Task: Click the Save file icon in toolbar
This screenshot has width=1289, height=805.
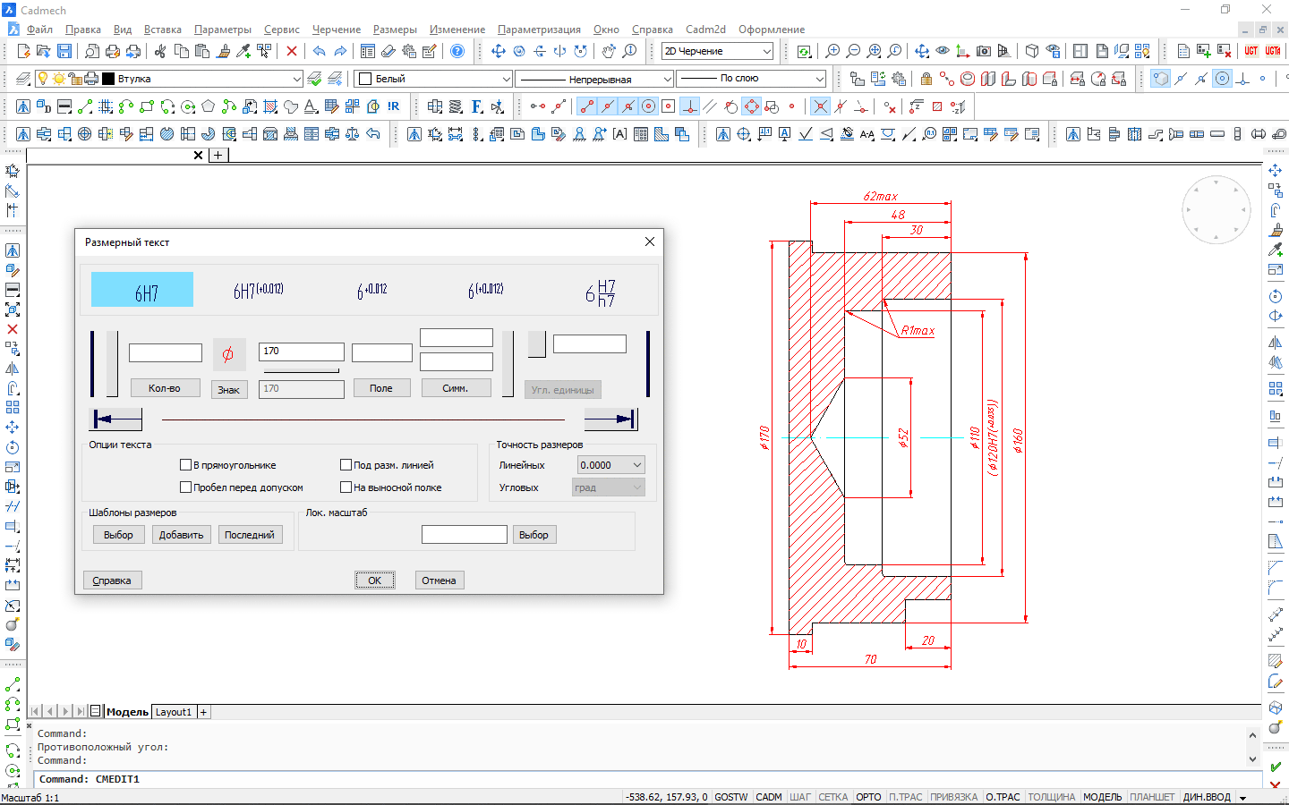Action: (64, 51)
